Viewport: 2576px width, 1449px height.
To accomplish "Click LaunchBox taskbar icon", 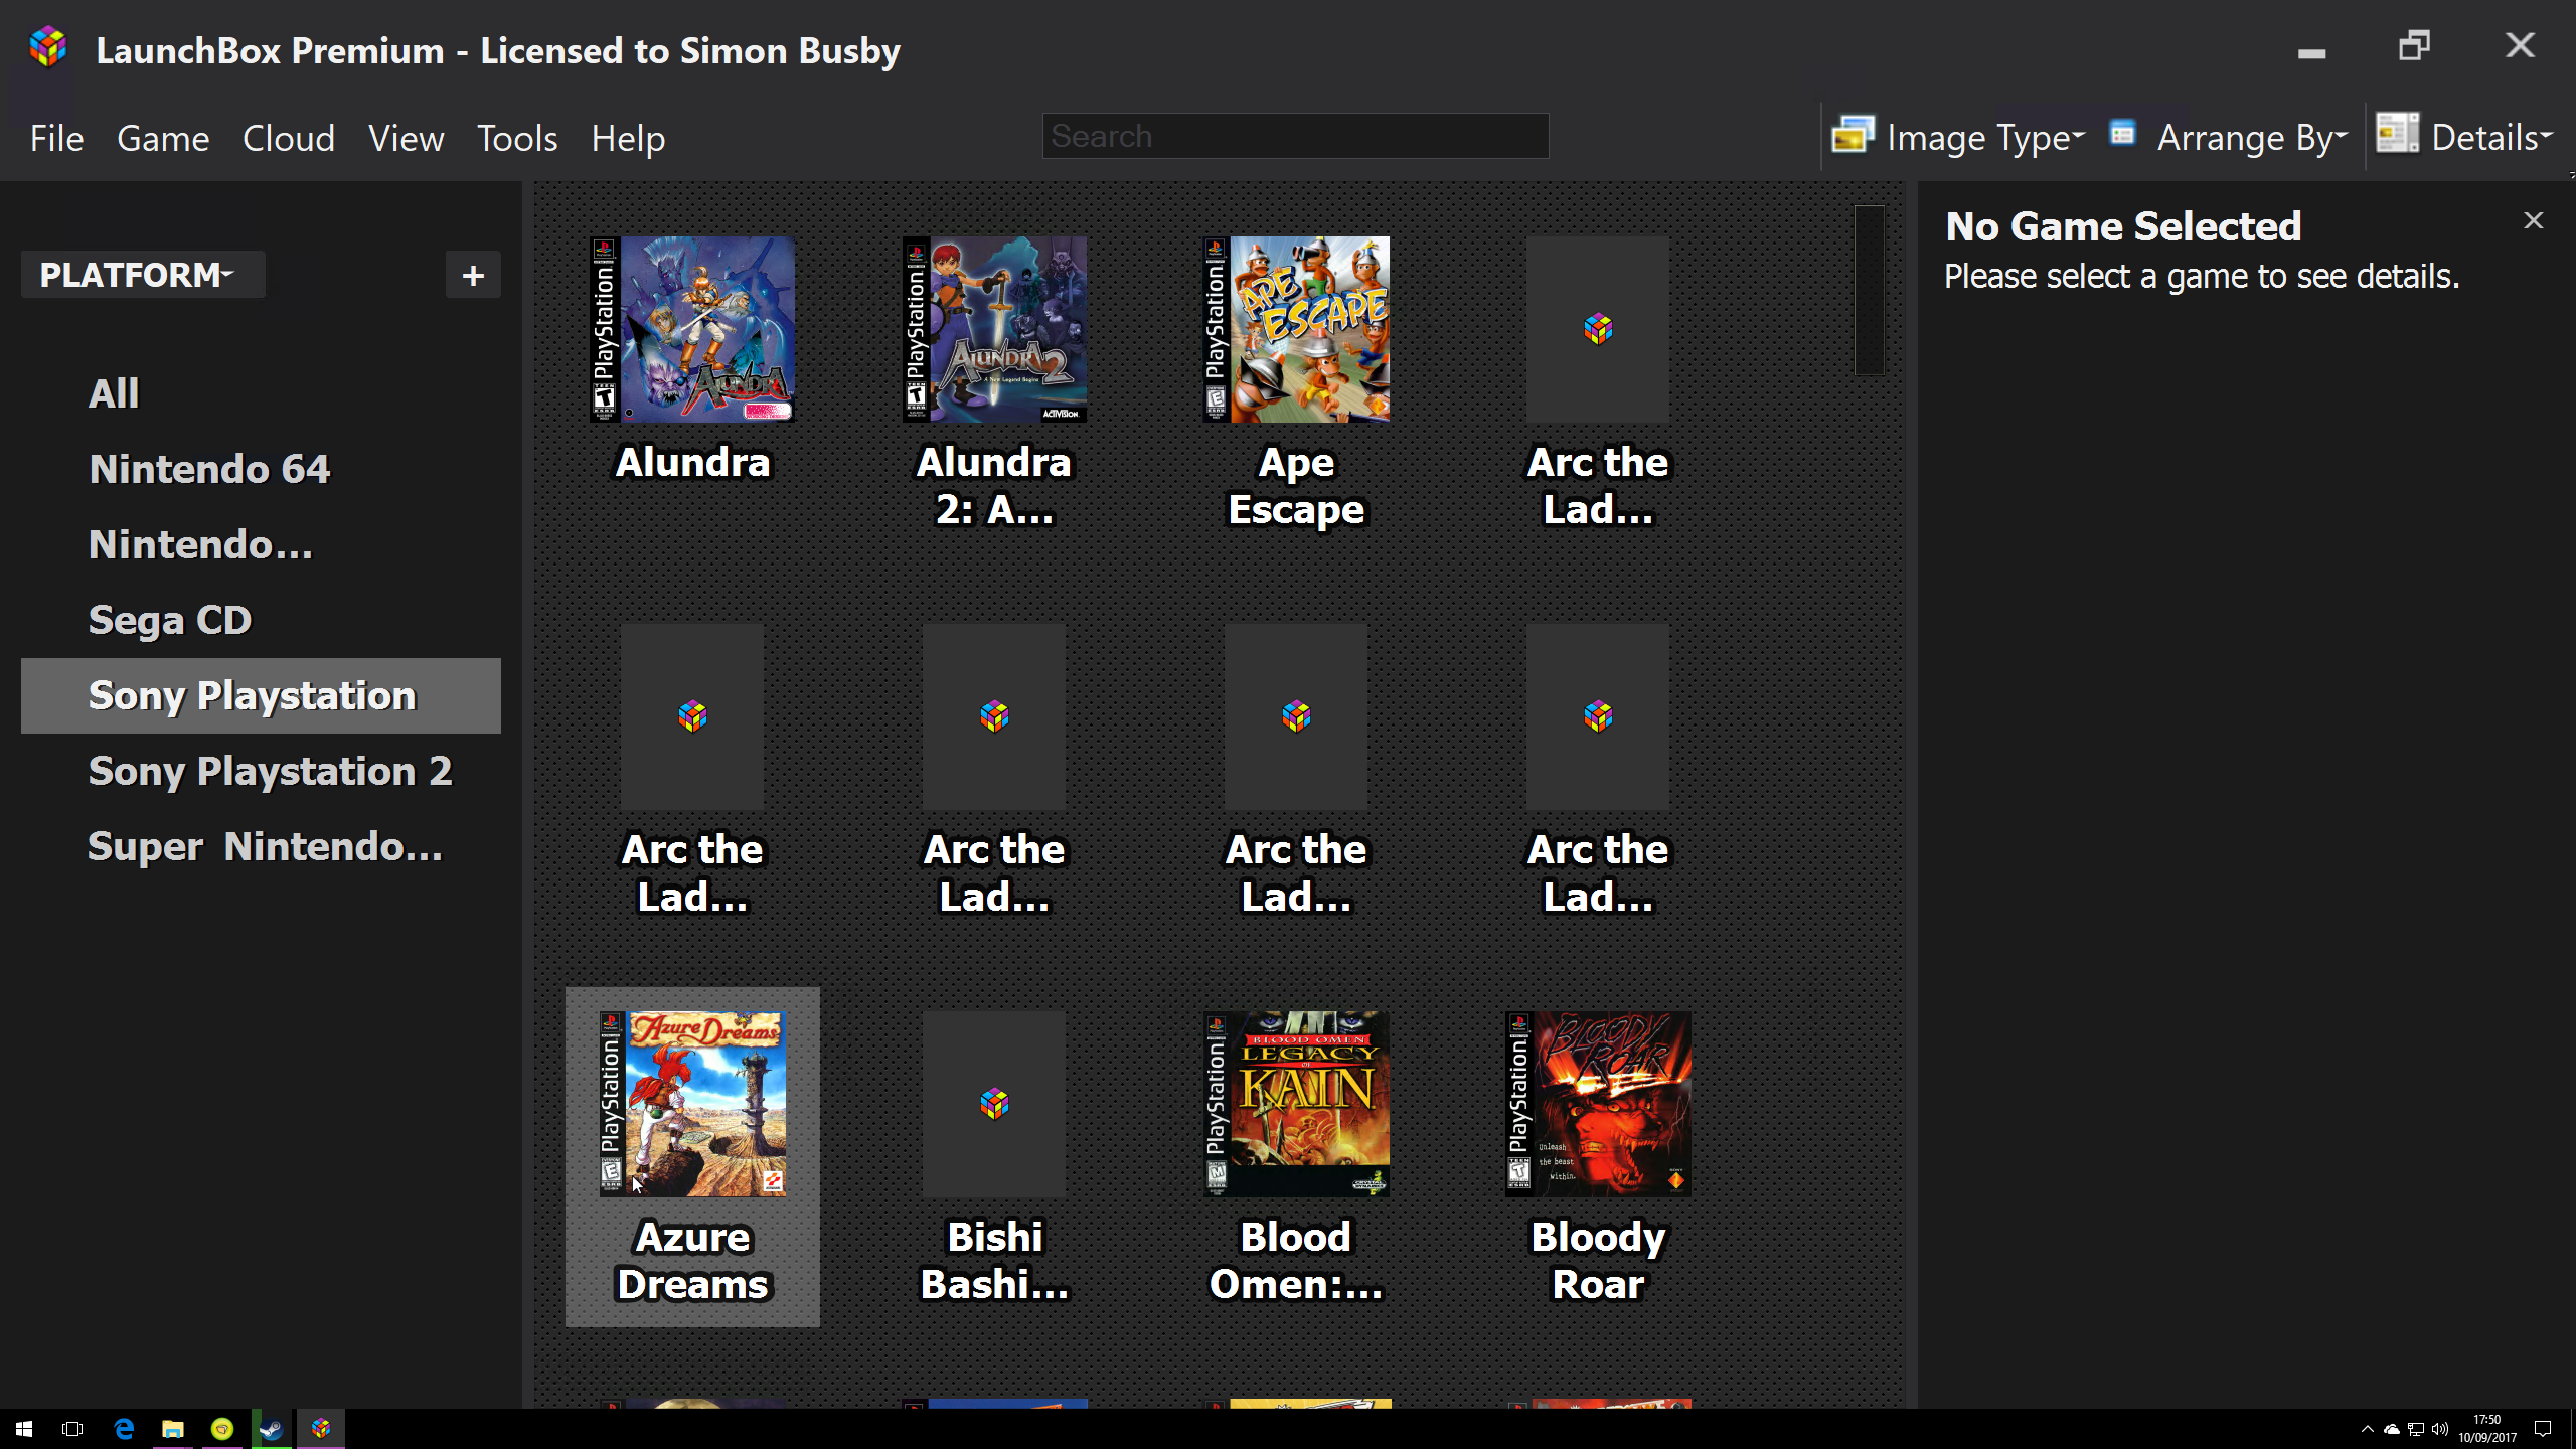I will [320, 1429].
